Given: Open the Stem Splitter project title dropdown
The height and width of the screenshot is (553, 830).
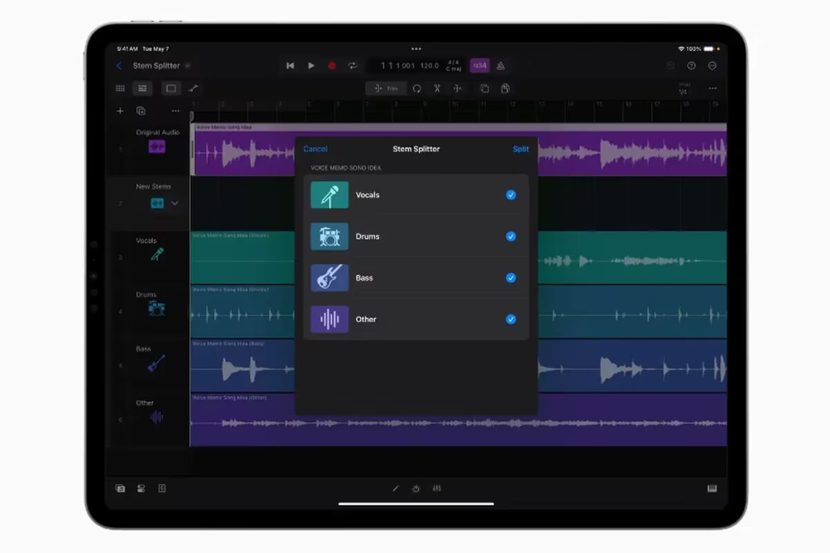Looking at the screenshot, I should pos(187,66).
